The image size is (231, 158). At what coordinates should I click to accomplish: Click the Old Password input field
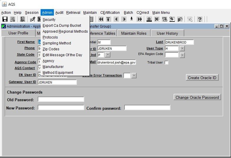pos(61,99)
